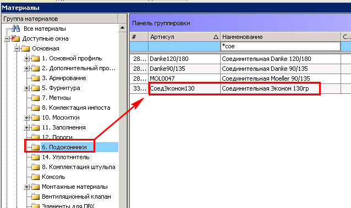
Task: Click Соединительная Эконом 130гр name cell
Action: point(281,88)
